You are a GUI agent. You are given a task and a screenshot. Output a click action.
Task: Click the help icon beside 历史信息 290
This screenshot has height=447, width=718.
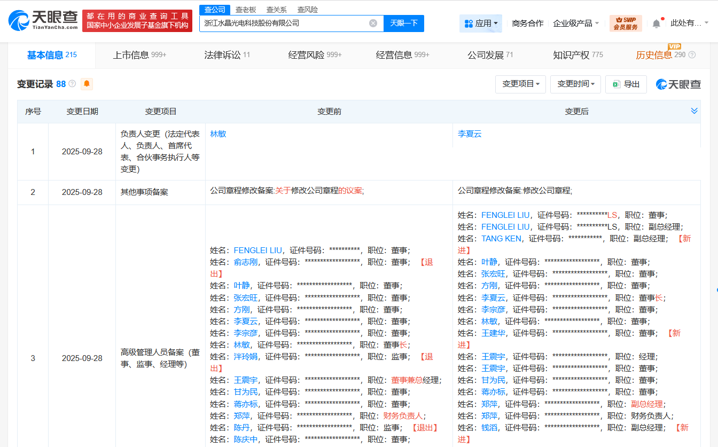click(692, 54)
